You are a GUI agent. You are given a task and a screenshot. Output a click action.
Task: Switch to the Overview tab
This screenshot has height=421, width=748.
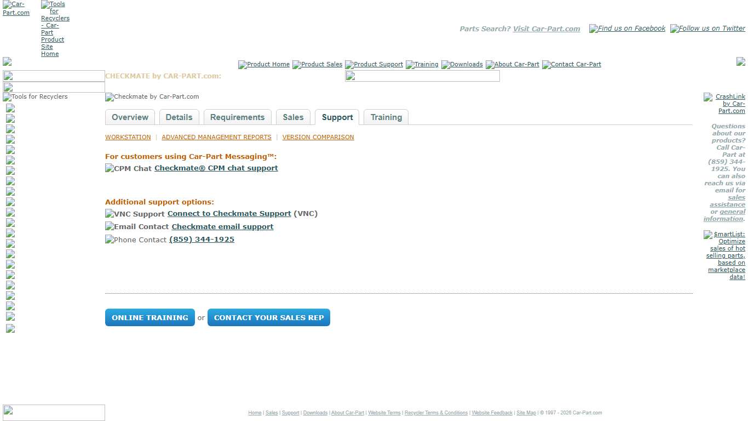(x=130, y=117)
